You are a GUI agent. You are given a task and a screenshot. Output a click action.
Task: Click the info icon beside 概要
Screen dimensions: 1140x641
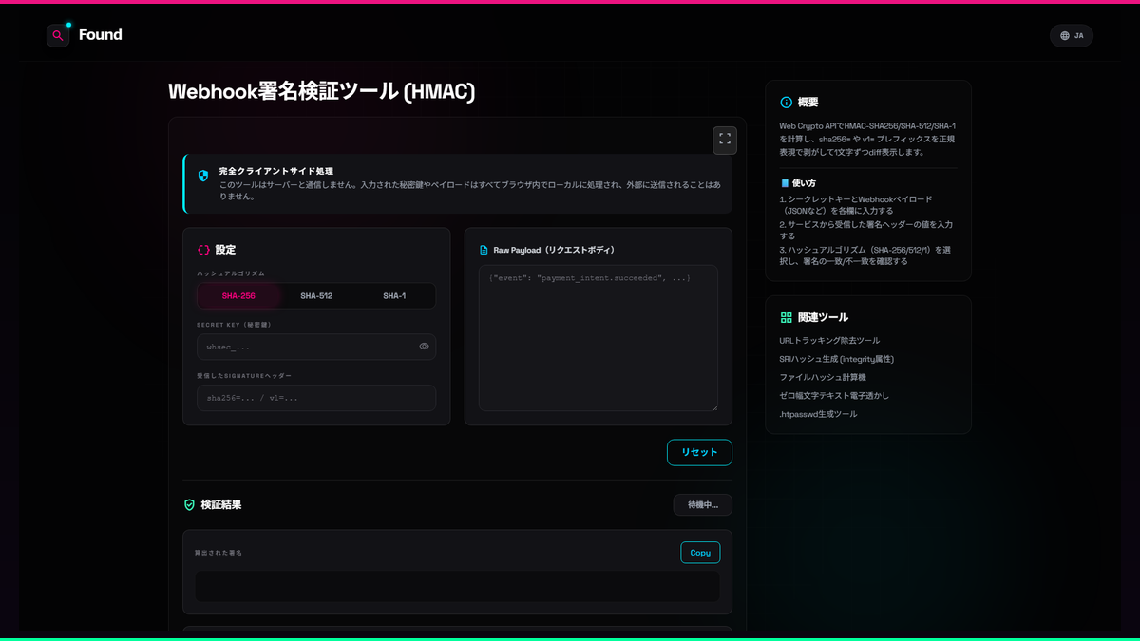(786, 103)
